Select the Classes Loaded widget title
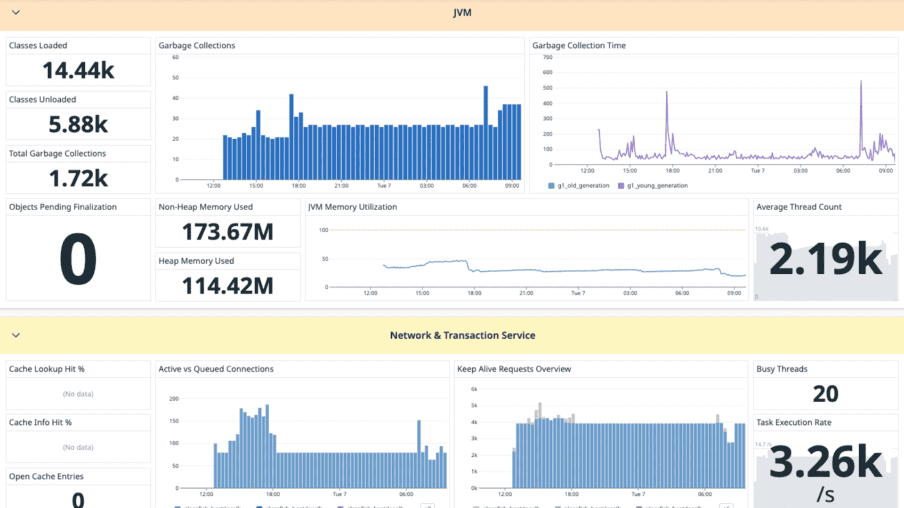This screenshot has height=508, width=904. (38, 46)
